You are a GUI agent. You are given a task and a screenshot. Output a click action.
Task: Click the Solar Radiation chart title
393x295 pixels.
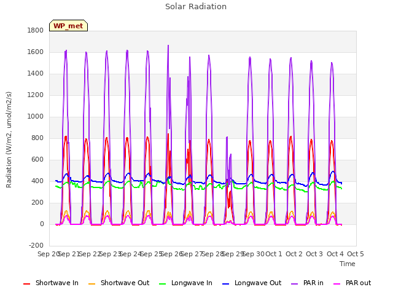[196, 7]
